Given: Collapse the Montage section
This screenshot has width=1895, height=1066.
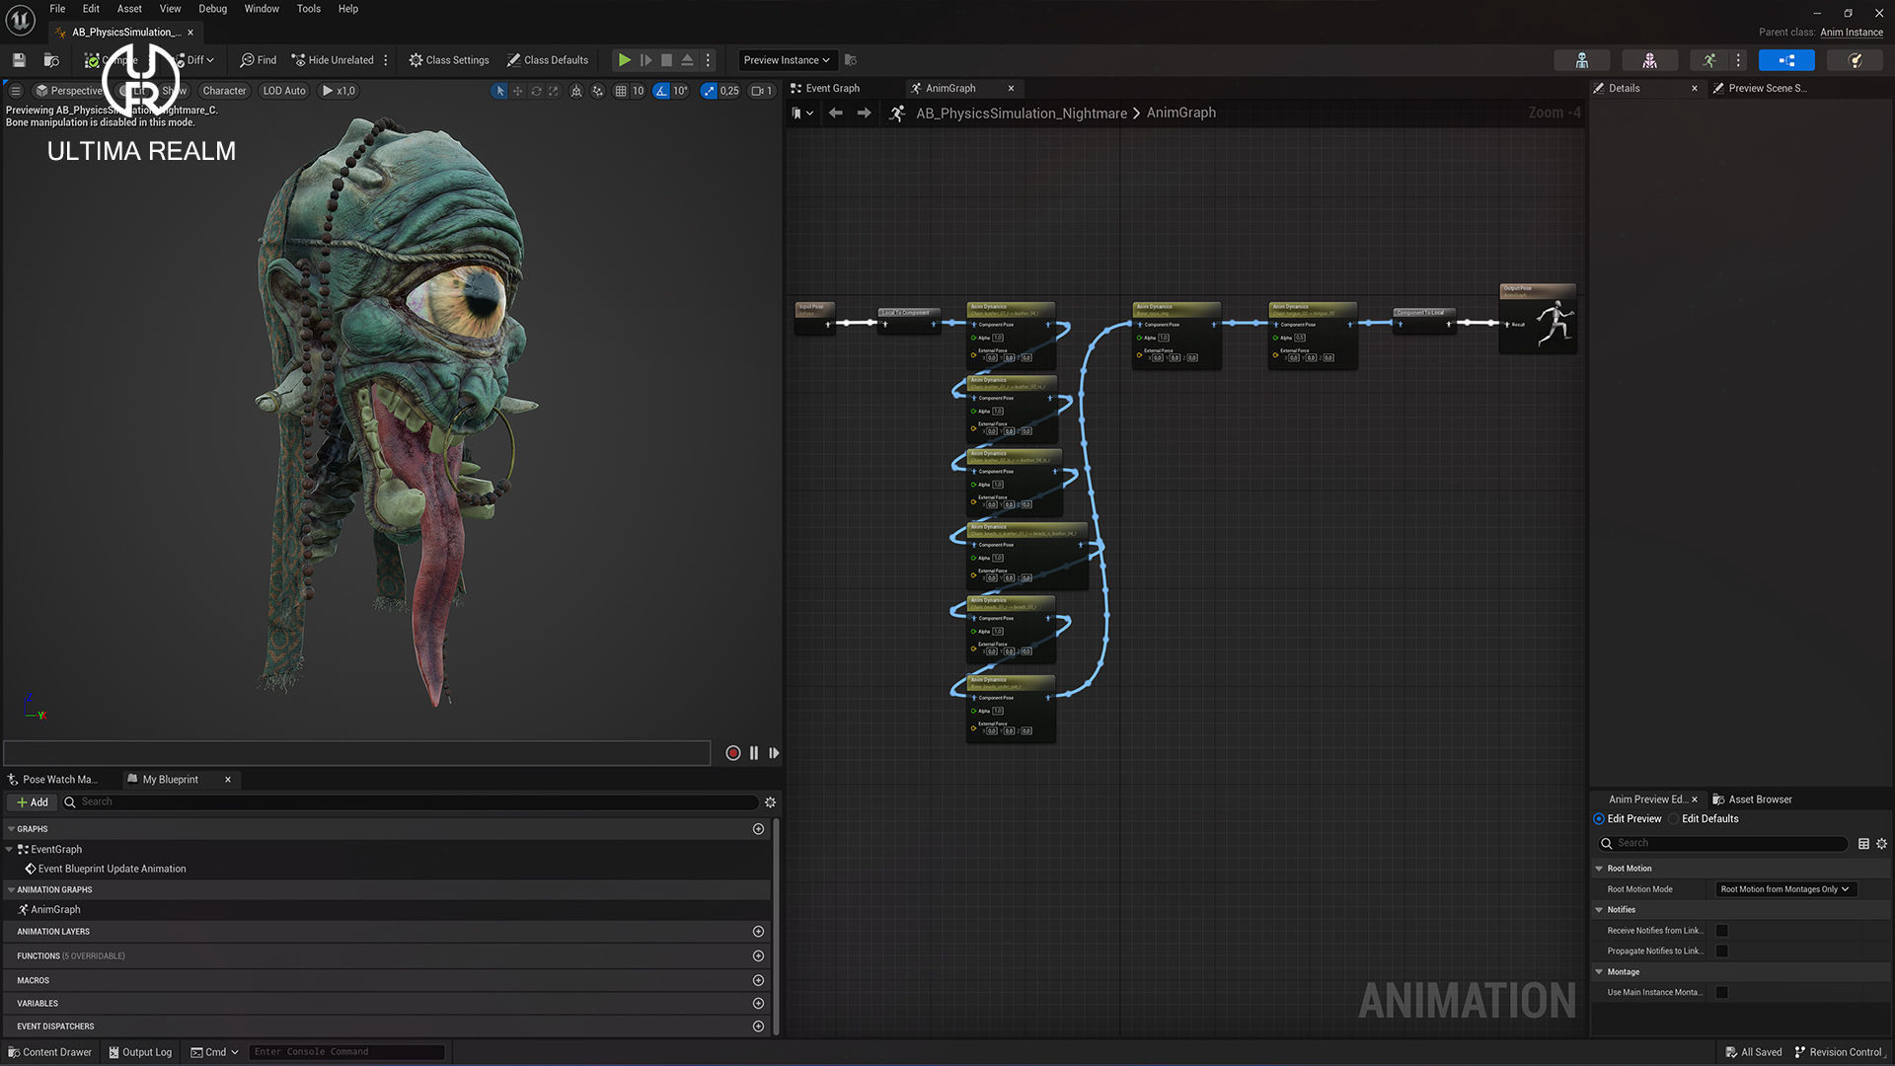Looking at the screenshot, I should (1599, 972).
